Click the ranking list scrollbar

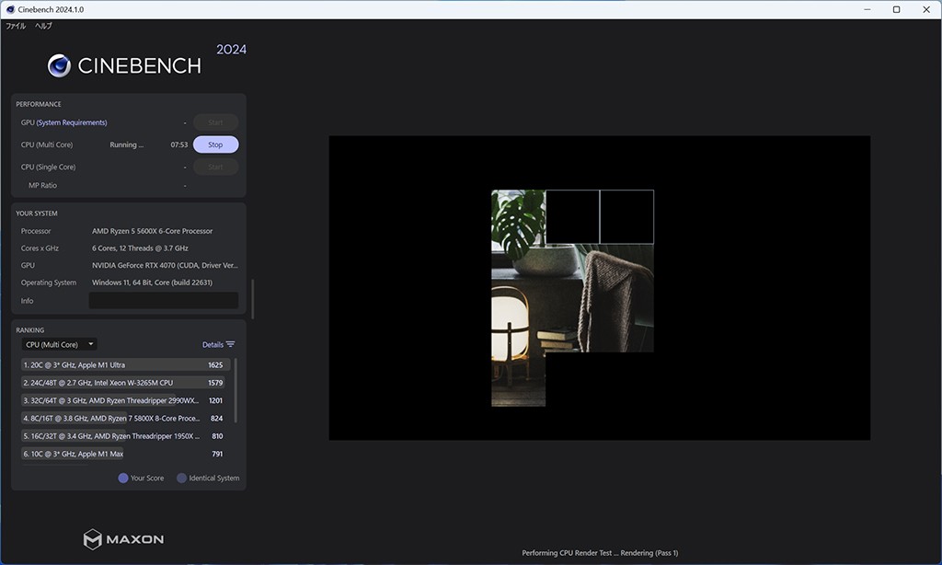pos(235,391)
